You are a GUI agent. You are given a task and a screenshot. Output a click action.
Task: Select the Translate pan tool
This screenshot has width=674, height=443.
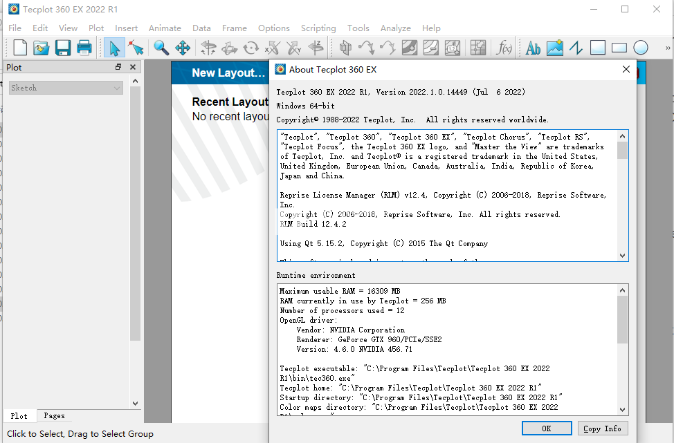point(183,48)
